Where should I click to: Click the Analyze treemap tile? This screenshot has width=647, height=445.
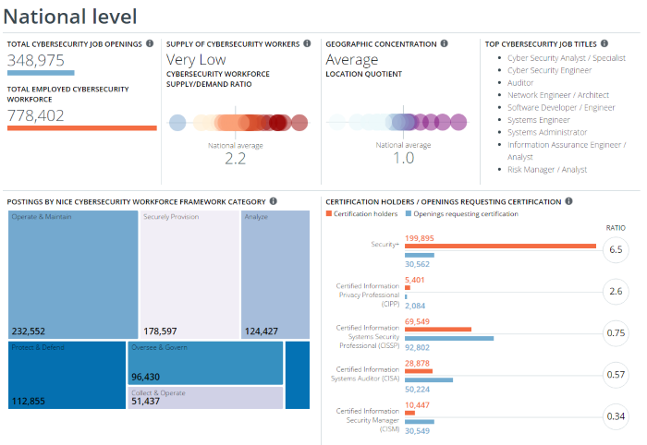click(x=275, y=274)
